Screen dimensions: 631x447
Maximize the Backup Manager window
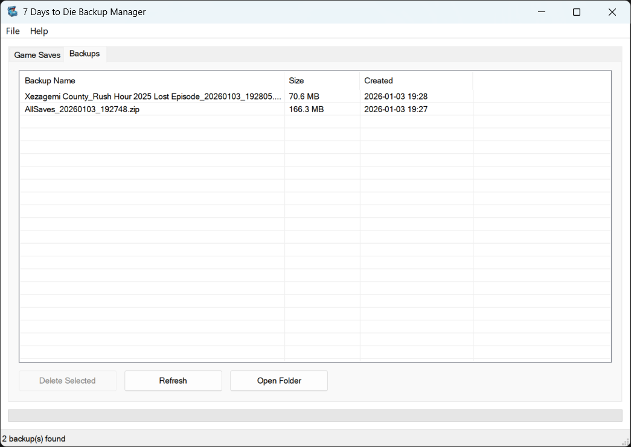(x=577, y=12)
